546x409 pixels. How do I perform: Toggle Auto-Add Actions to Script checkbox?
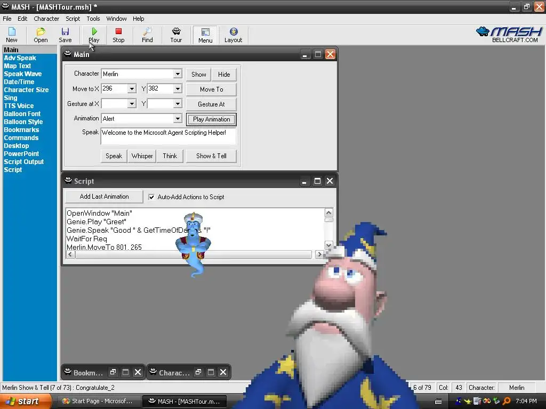151,197
